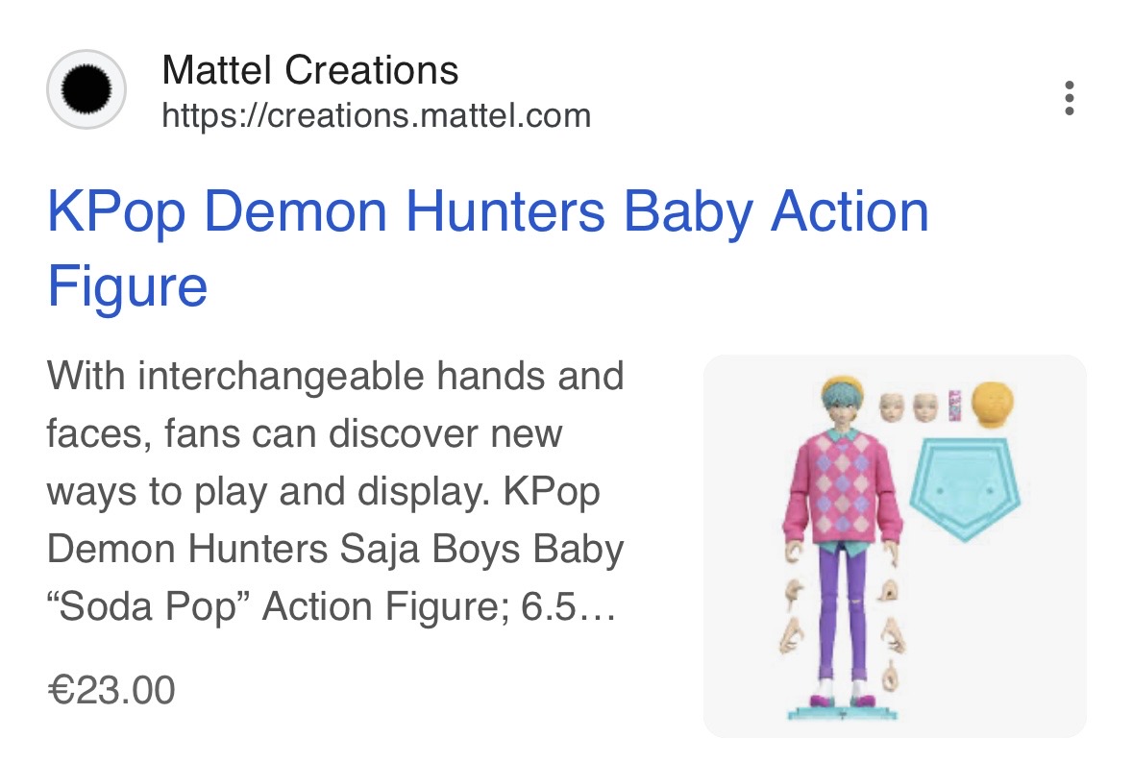Click the word "Figure" in the blue title
The width and height of the screenshot is (1133, 763).
(127, 286)
